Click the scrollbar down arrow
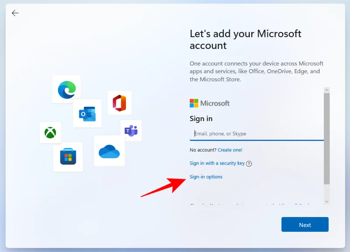Screen dimensions: 350x252 [327, 202]
